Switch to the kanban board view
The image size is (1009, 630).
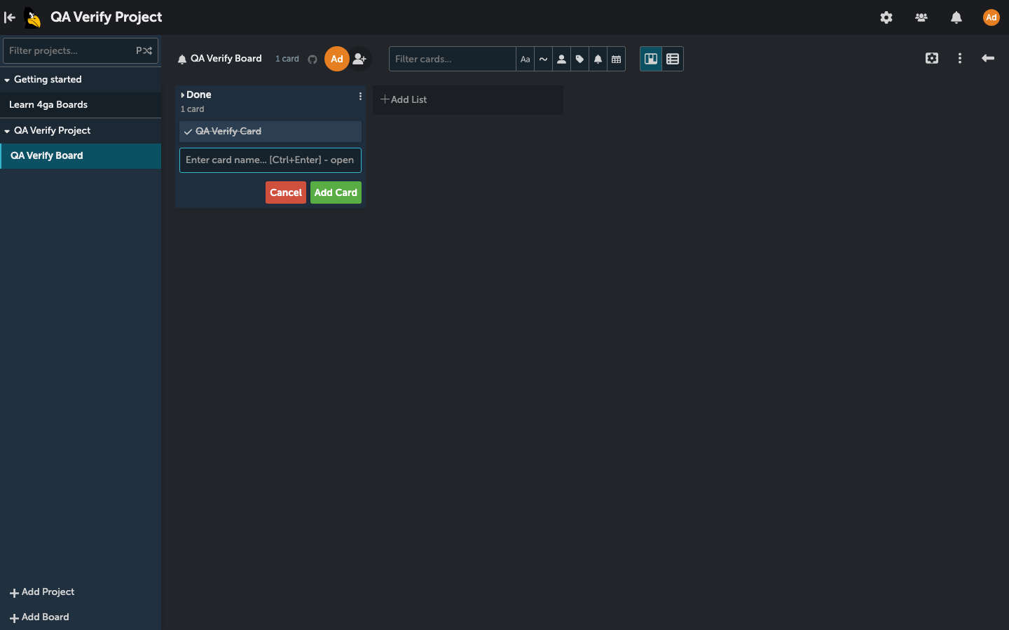click(x=651, y=59)
